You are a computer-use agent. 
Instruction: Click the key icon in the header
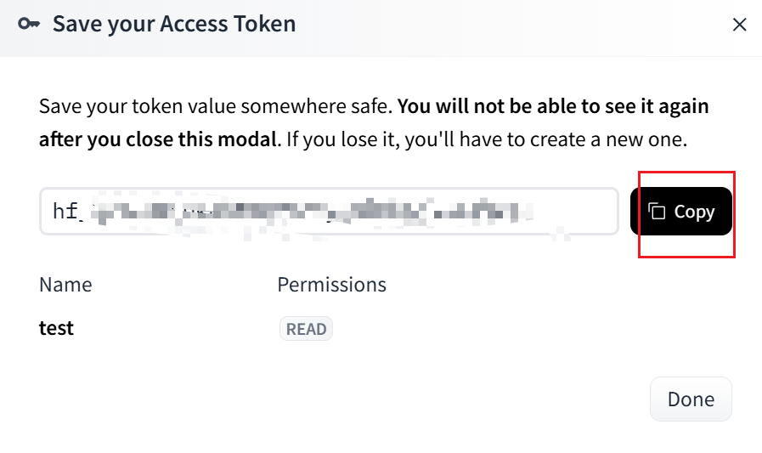pyautogui.click(x=30, y=24)
